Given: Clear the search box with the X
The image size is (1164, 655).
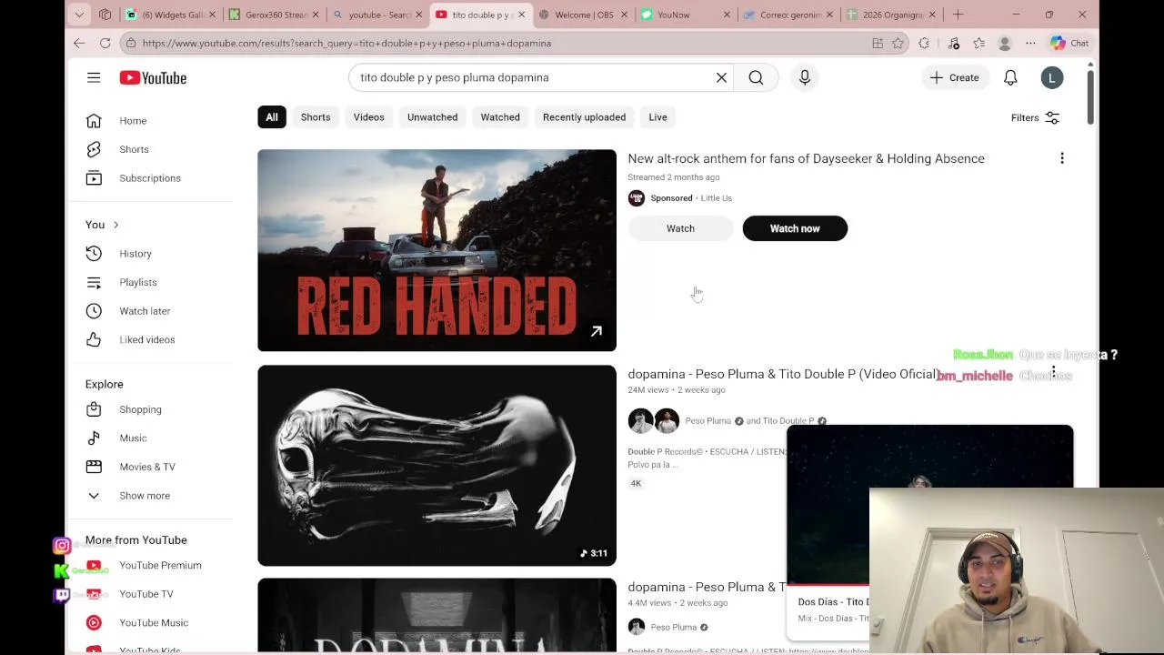Looking at the screenshot, I should (x=721, y=77).
